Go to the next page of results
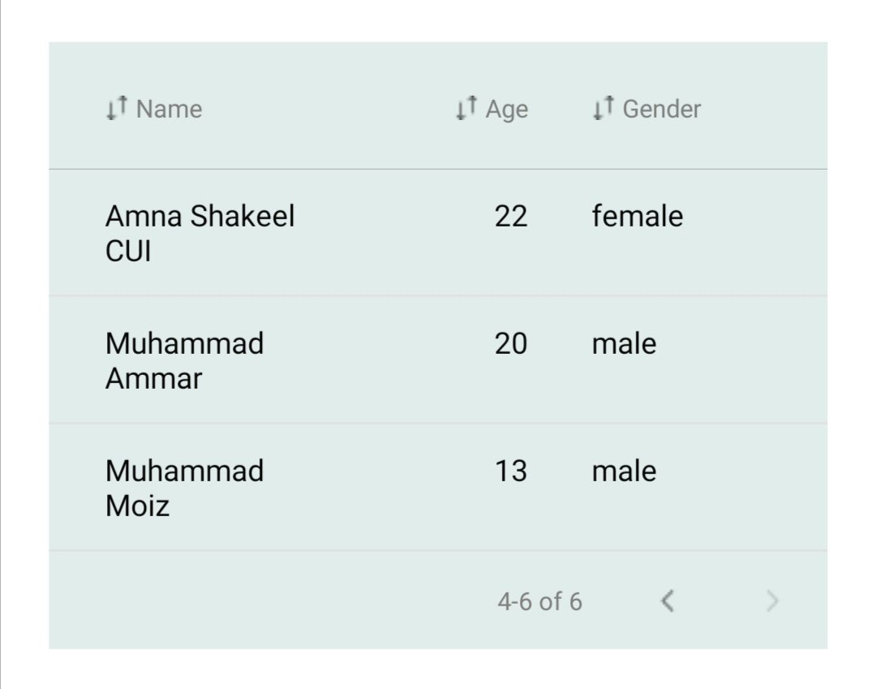The width and height of the screenshot is (876, 689). click(x=772, y=601)
